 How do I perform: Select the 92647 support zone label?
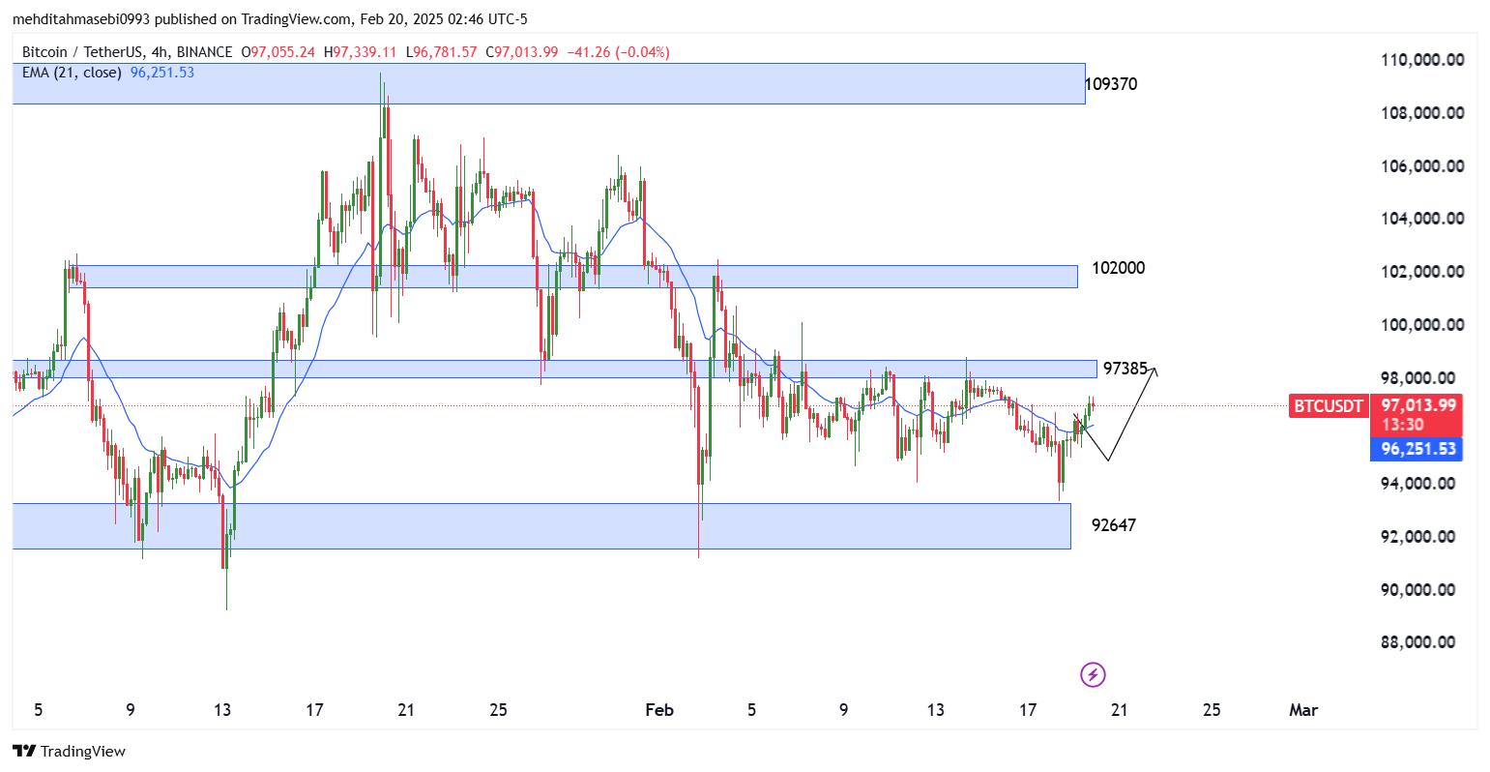pos(1114,525)
